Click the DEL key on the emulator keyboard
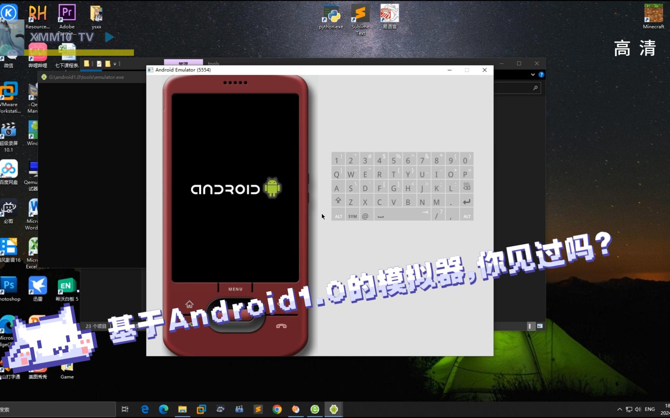The image size is (670, 418). coord(466,187)
